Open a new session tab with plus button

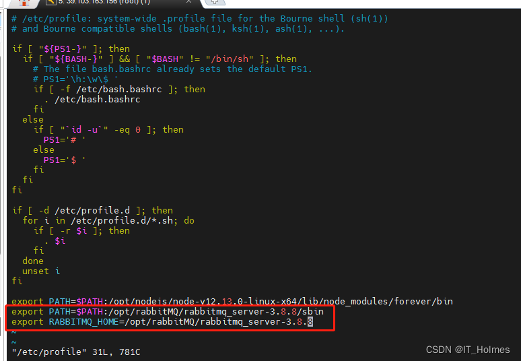coord(215,2)
